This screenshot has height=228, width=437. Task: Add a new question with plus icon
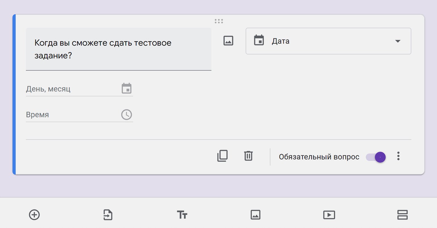point(34,215)
